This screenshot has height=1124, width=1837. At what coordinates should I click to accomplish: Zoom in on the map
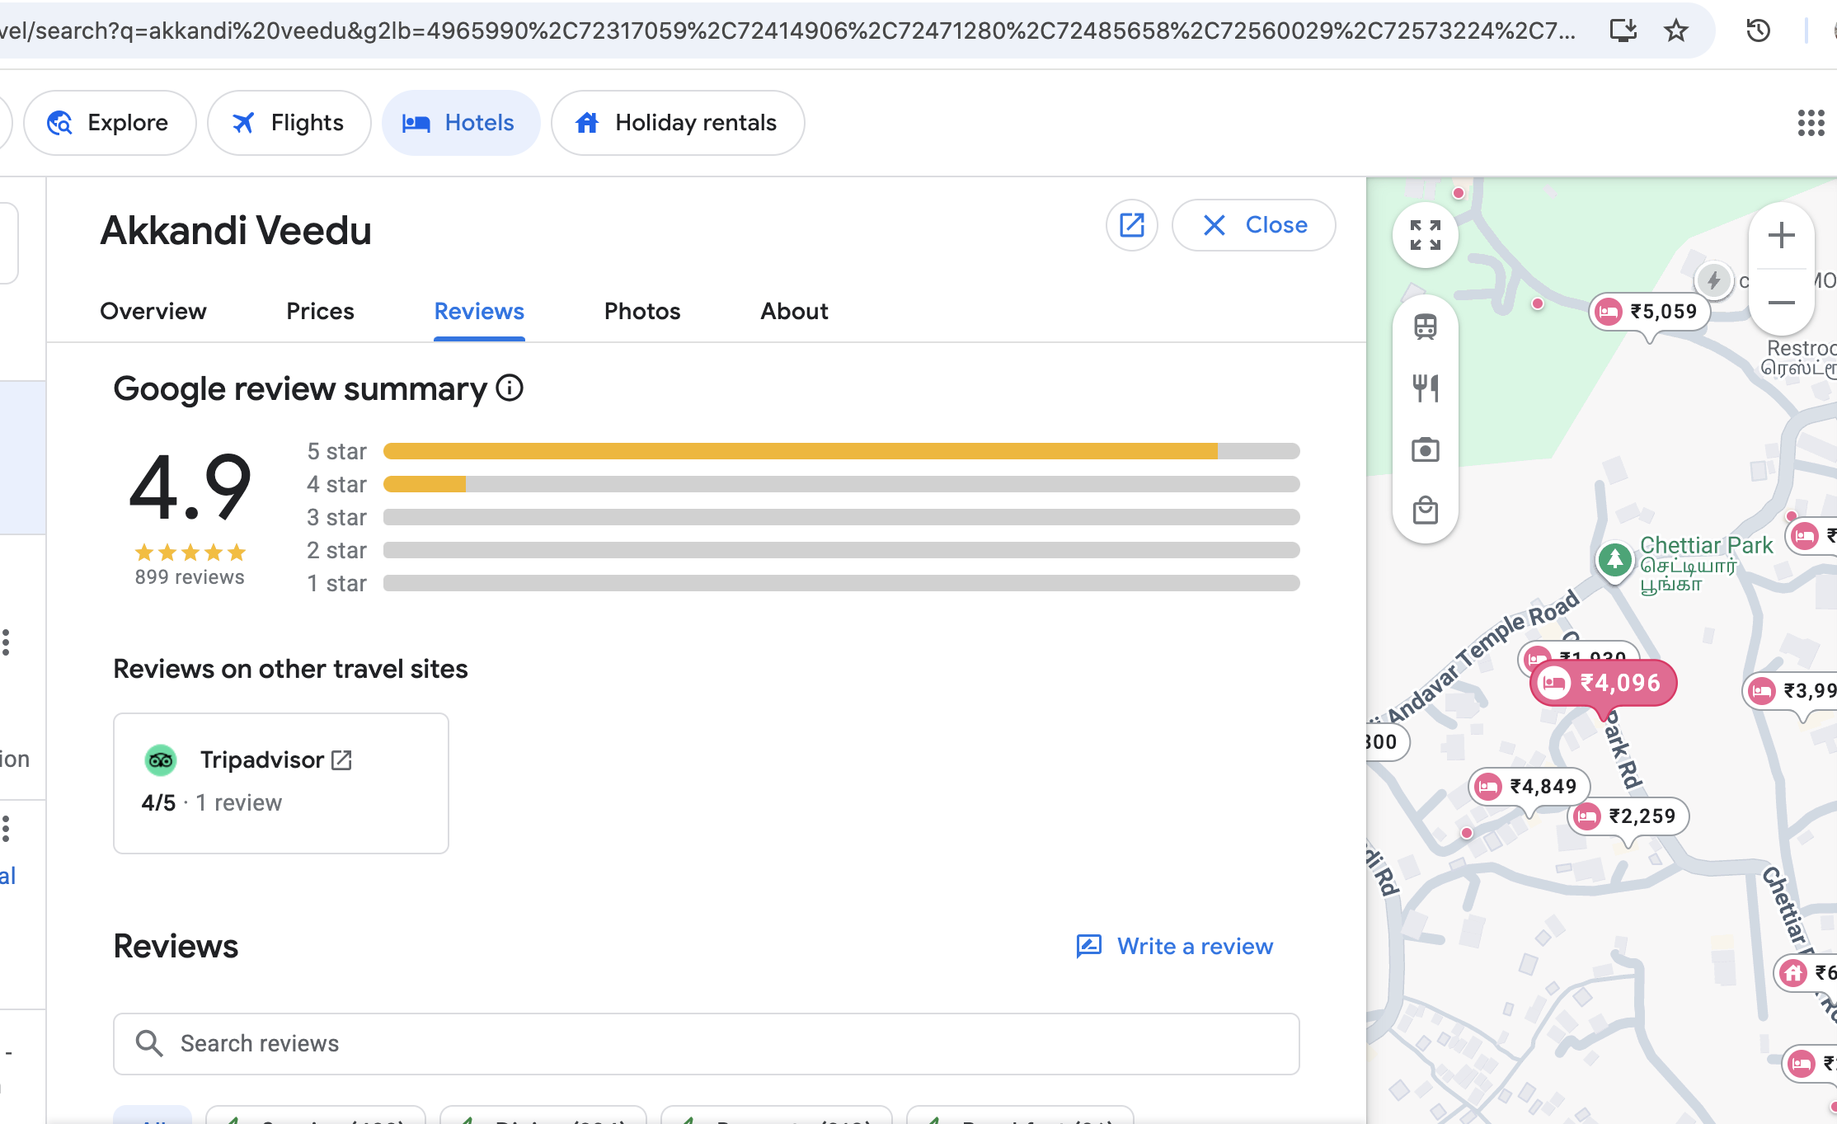click(x=1781, y=236)
